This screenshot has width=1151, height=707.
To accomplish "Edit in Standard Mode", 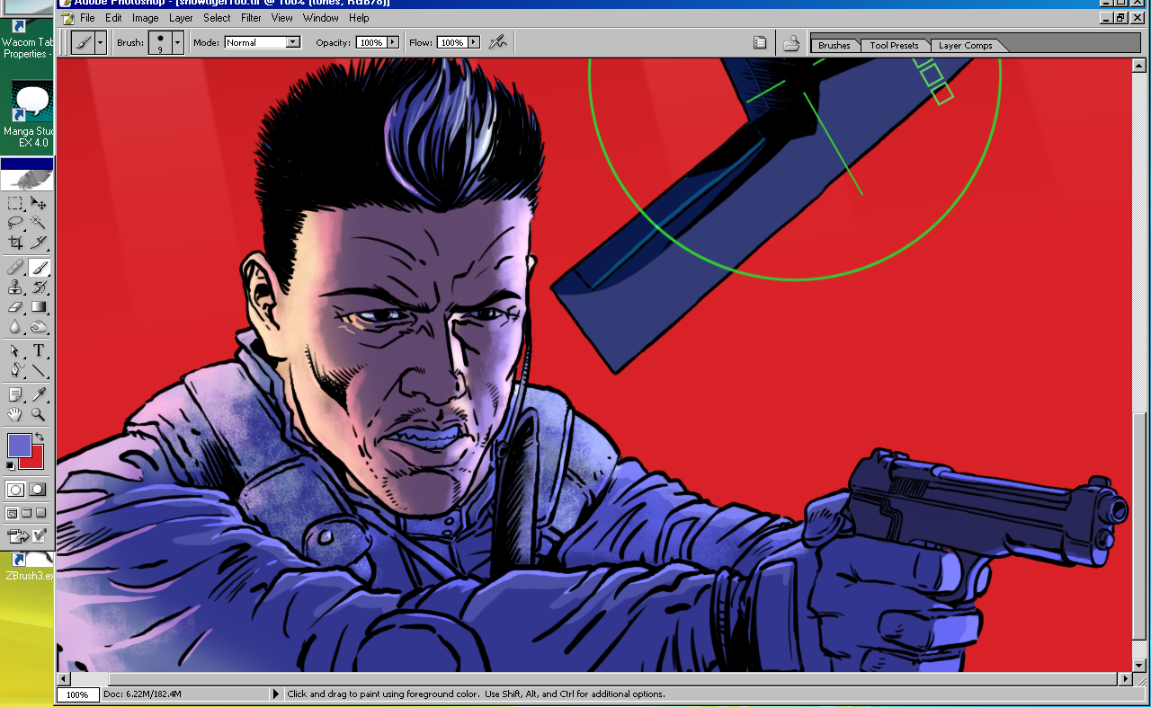I will [15, 490].
